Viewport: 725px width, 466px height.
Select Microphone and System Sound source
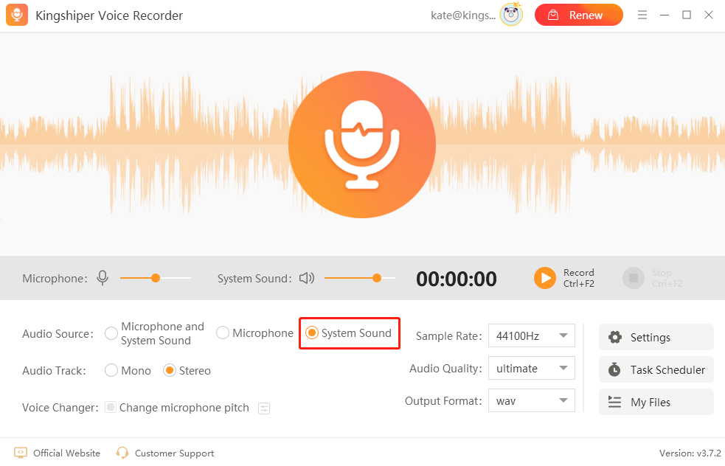click(x=111, y=333)
